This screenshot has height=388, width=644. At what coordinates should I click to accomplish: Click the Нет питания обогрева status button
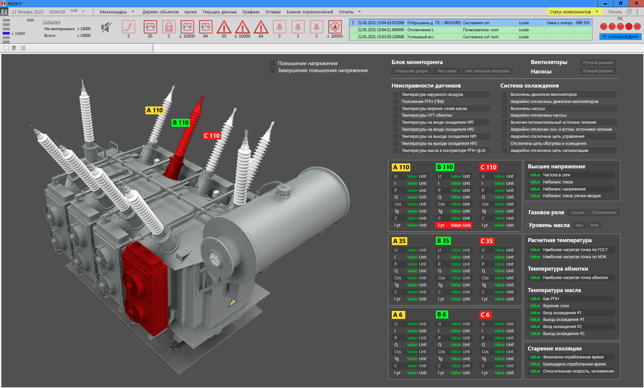coord(487,71)
